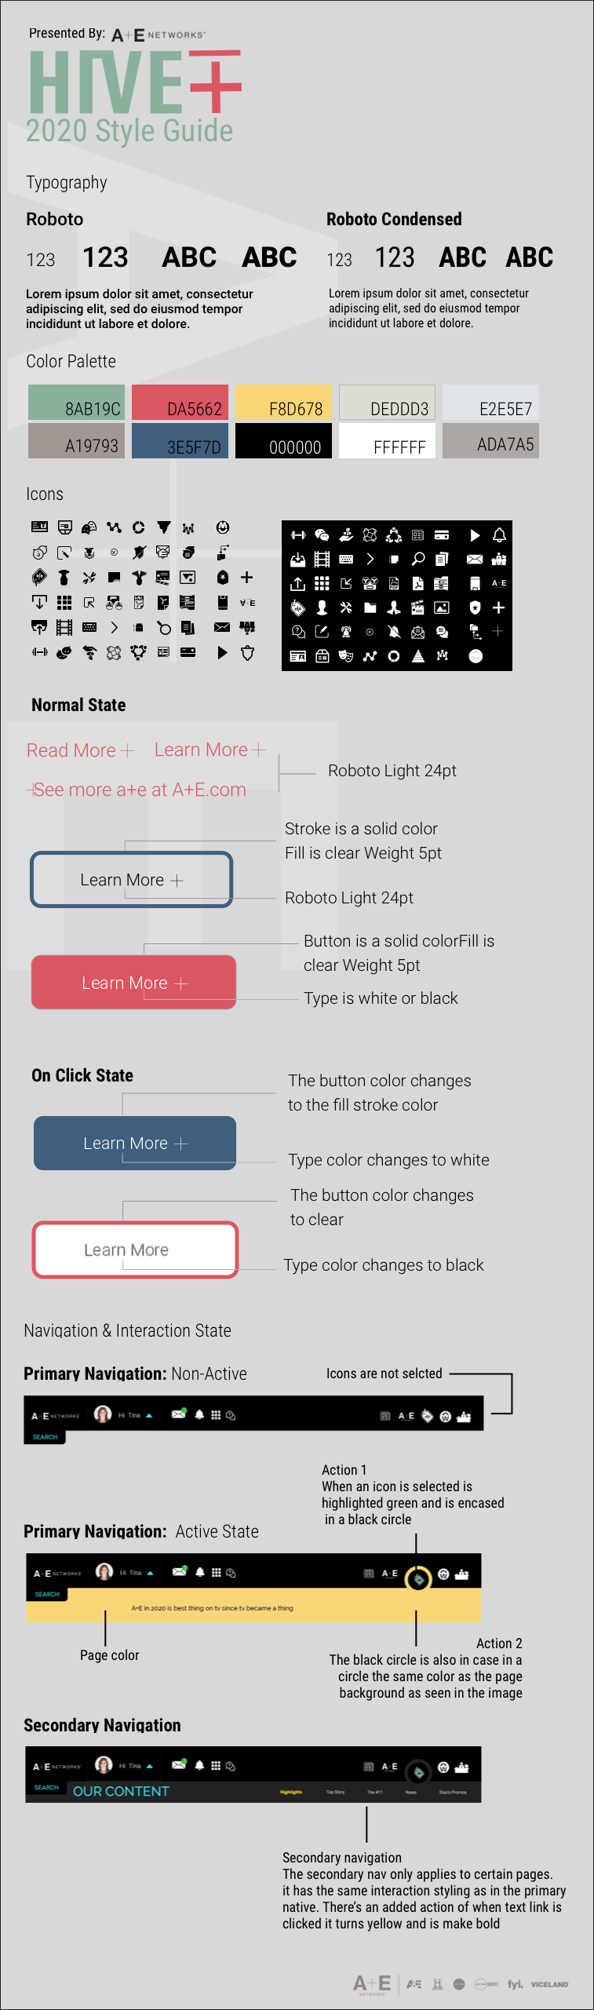Click the Top Story secondary navigation item
The width and height of the screenshot is (594, 2010).
(x=335, y=1792)
